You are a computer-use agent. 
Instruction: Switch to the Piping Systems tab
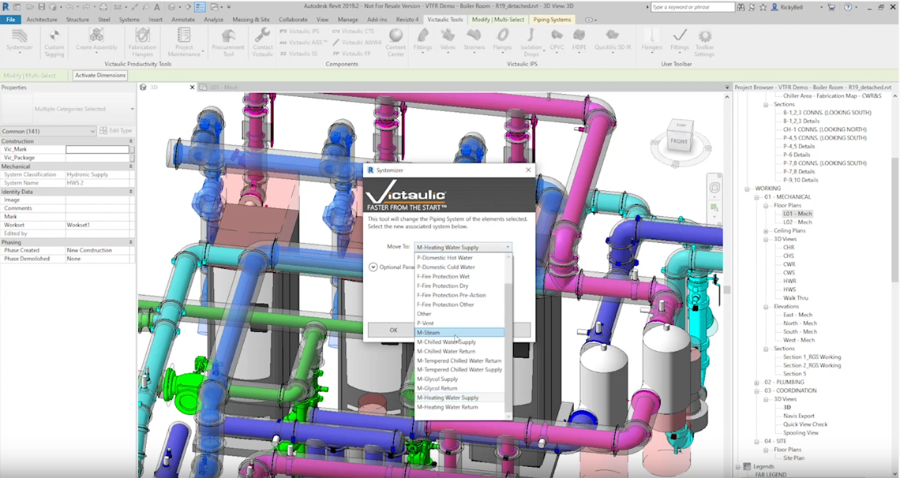552,20
